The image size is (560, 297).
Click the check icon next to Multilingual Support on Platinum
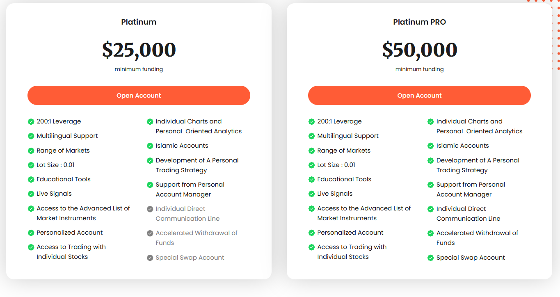click(31, 136)
